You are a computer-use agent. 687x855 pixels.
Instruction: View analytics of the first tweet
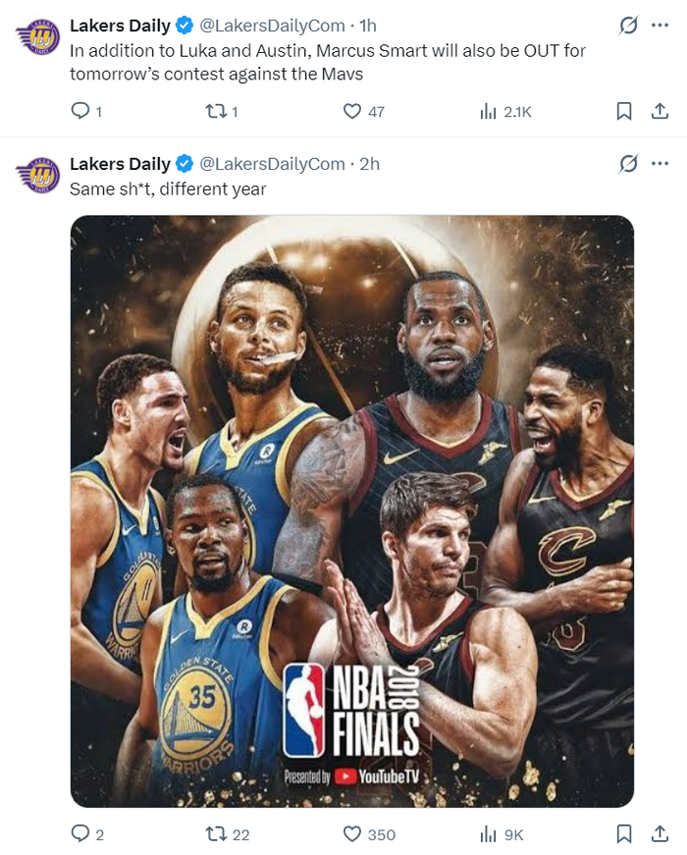pyautogui.click(x=489, y=112)
